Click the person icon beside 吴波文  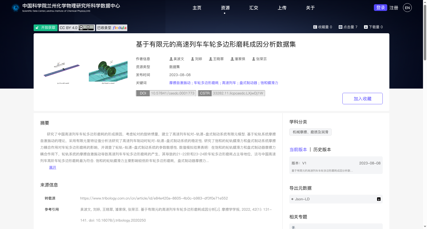171,59
